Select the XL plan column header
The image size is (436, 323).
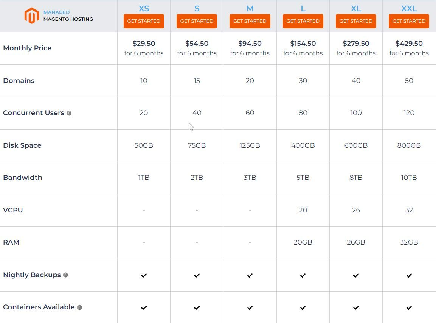click(355, 8)
